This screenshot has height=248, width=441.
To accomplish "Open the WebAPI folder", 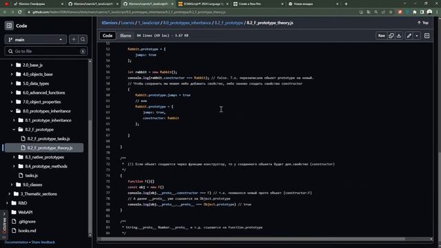I will (x=25, y=212).
